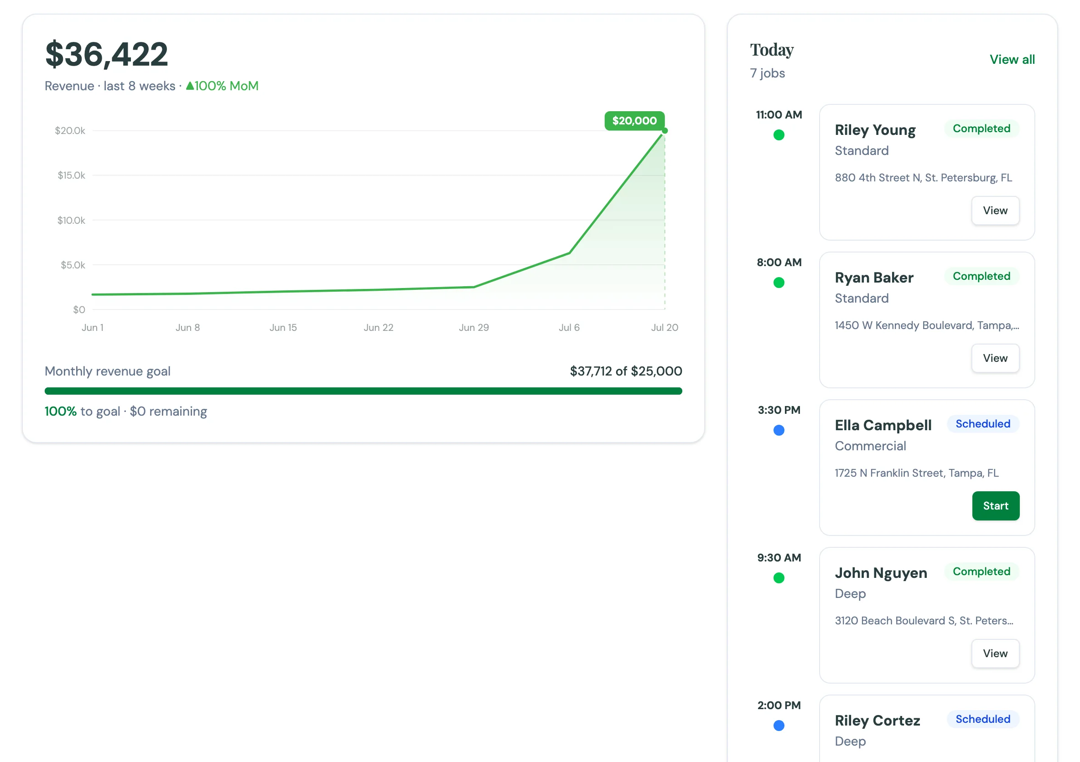Image resolution: width=1080 pixels, height=762 pixels.
Task: Click the $20,000 chart tooltip label
Action: (634, 121)
